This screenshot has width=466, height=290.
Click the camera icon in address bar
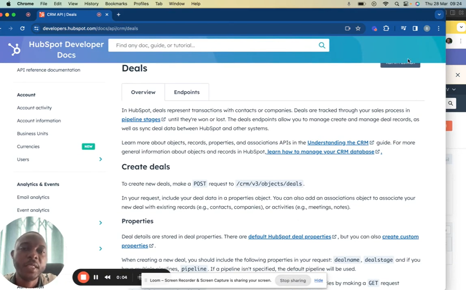pos(347,28)
